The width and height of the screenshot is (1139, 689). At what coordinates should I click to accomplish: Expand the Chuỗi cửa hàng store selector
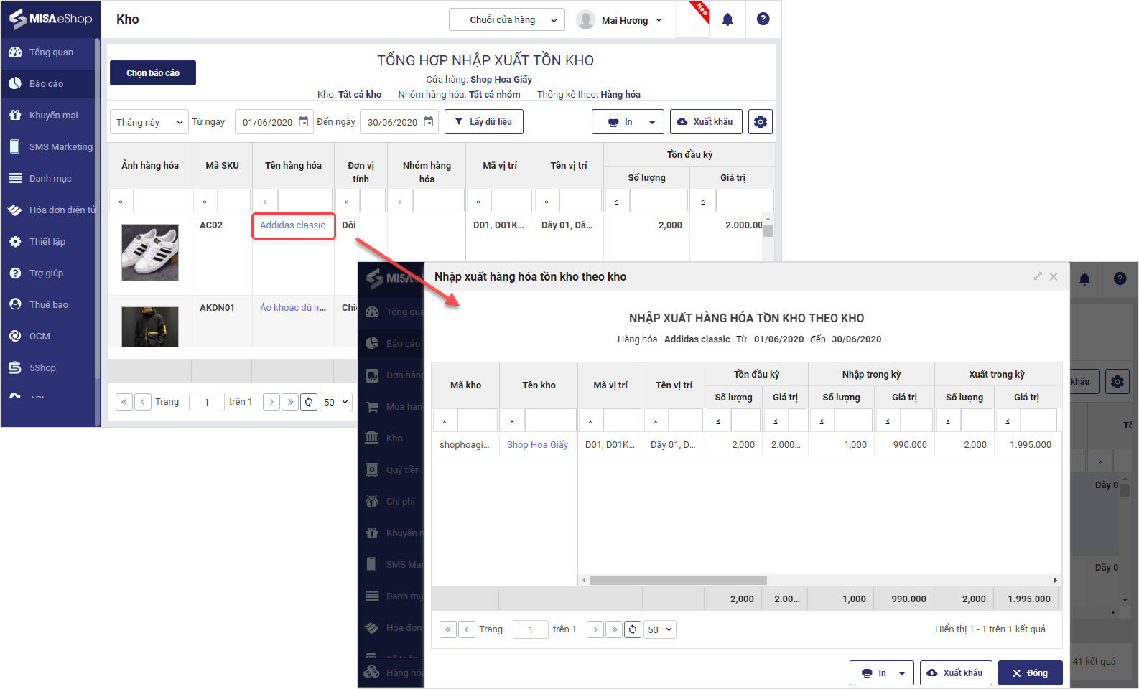[x=506, y=20]
